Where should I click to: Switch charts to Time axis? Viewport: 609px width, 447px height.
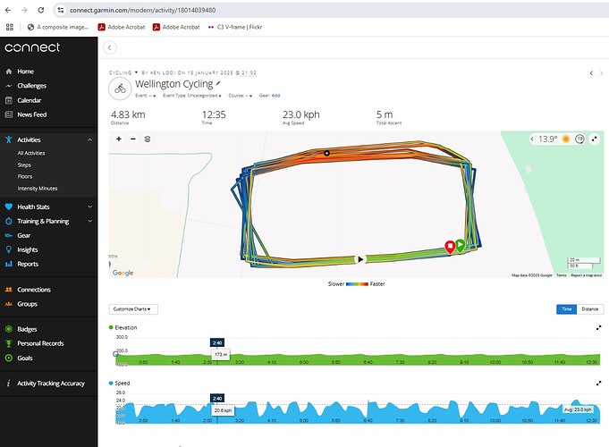click(x=566, y=309)
